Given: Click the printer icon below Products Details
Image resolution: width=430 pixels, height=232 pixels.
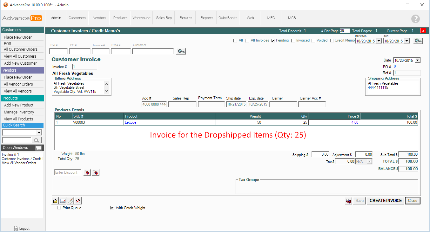Looking at the screenshot, I should point(55,201).
